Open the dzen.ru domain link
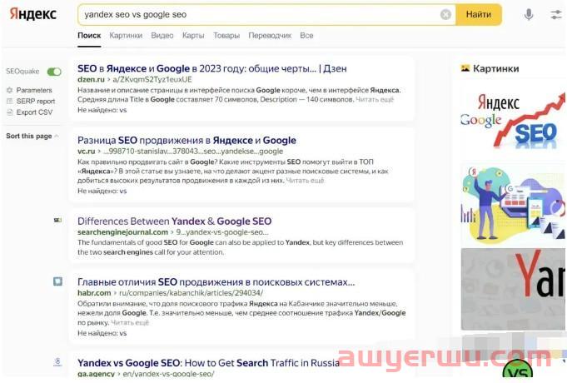The height and width of the screenshot is (383, 567). pyautogui.click(x=91, y=79)
